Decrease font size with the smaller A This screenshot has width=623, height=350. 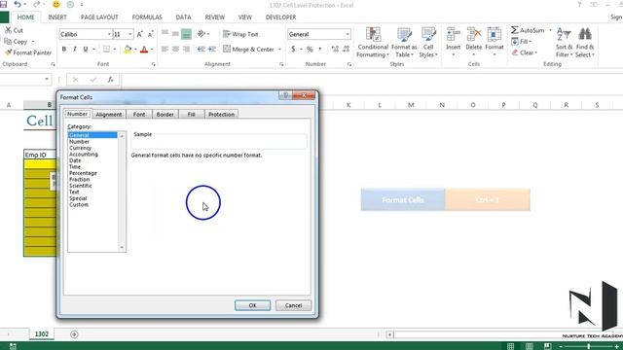(x=151, y=35)
